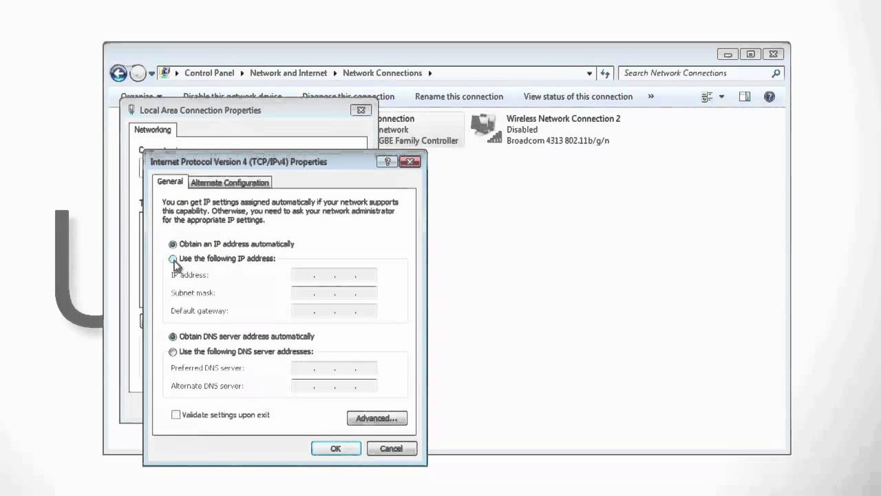Show more toolbar commands chevron

point(651,96)
